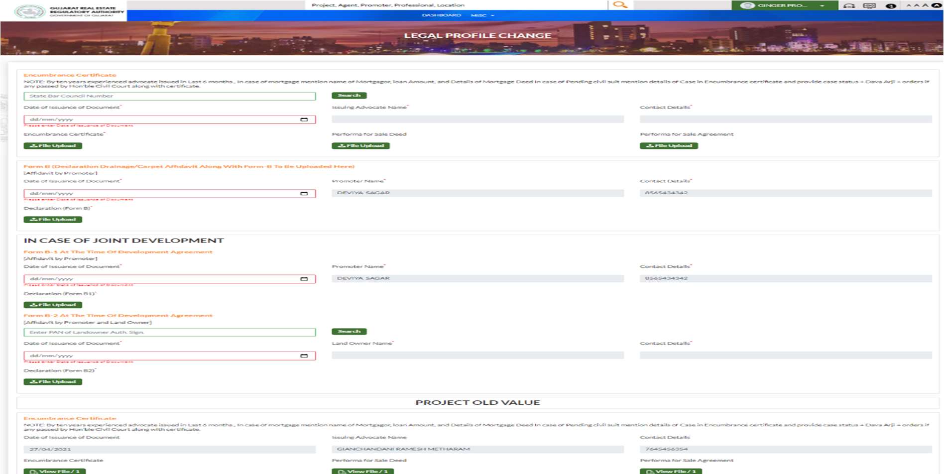
Task: Upload file for Declaration (Form B1)
Action: pos(53,305)
